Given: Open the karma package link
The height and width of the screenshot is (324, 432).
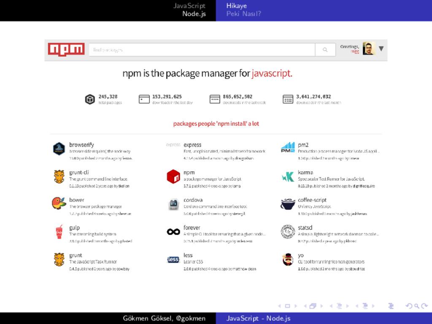Looking at the screenshot, I should pyautogui.click(x=305, y=173).
